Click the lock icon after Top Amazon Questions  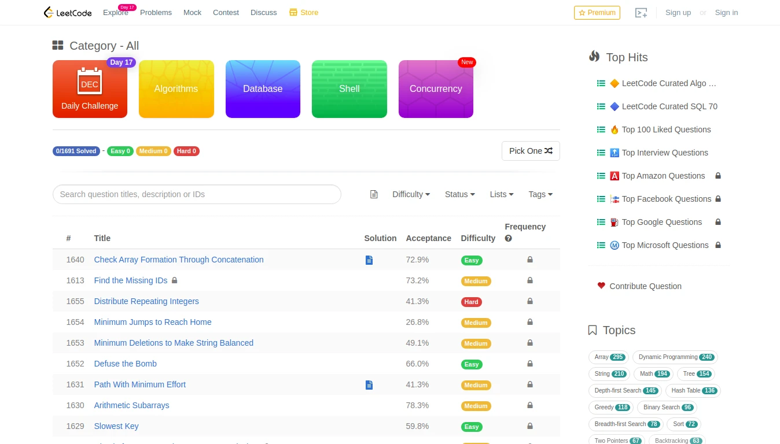point(718,176)
